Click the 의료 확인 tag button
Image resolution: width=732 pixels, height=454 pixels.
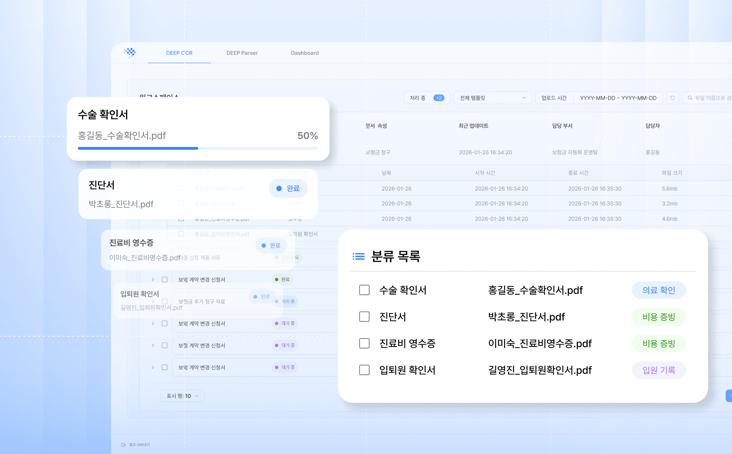(x=658, y=290)
